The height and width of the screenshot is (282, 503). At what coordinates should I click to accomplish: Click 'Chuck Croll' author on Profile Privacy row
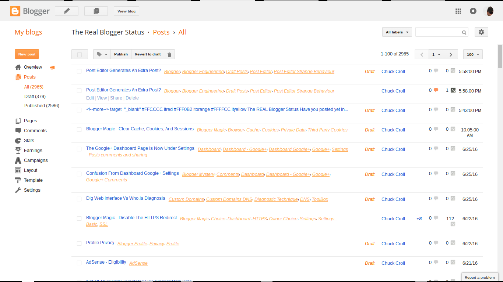pos(393,244)
